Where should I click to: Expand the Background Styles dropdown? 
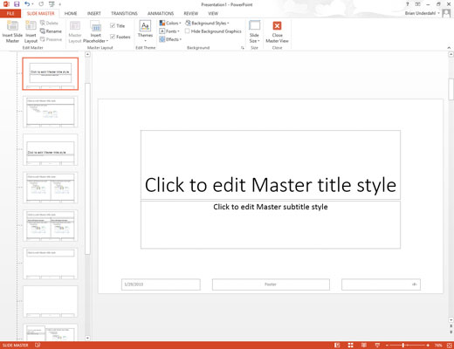207,23
